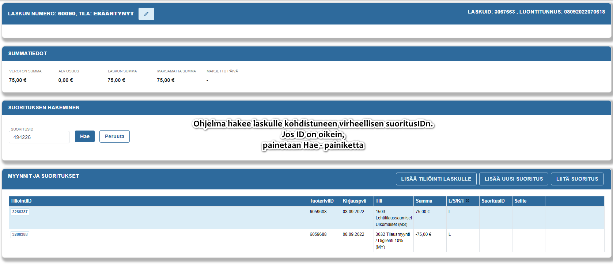The height and width of the screenshot is (264, 613).
Task: Click the LIITÄ SUORITUS button
Action: pos(577,179)
